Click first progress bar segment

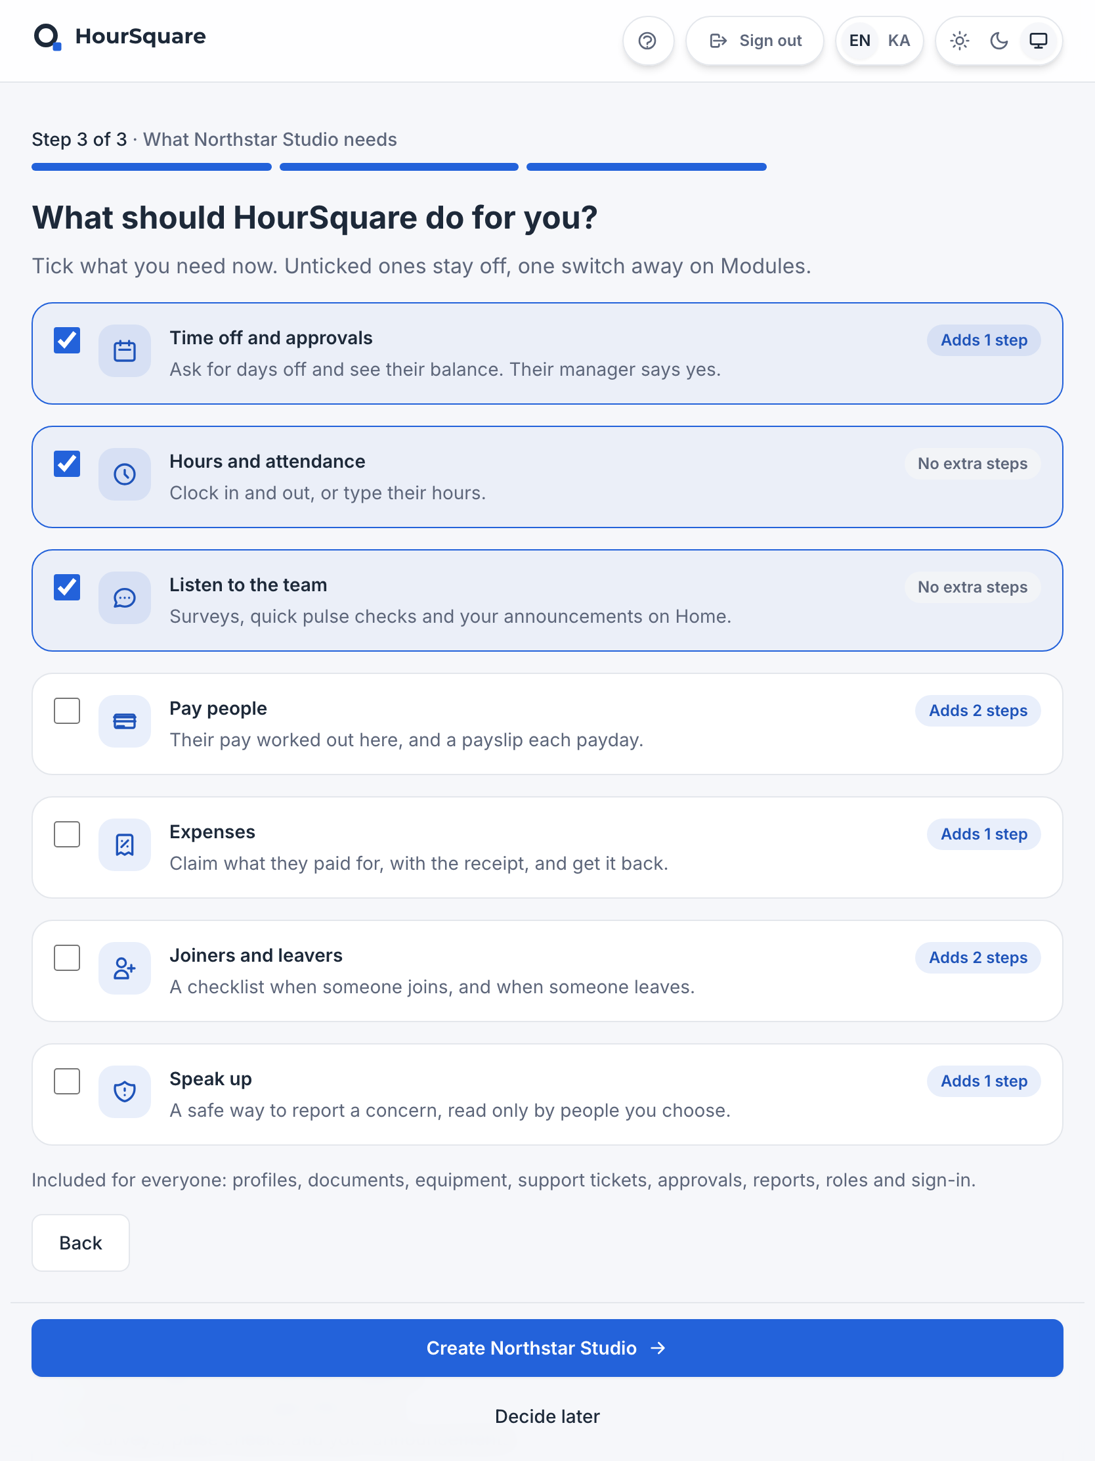coord(152,167)
